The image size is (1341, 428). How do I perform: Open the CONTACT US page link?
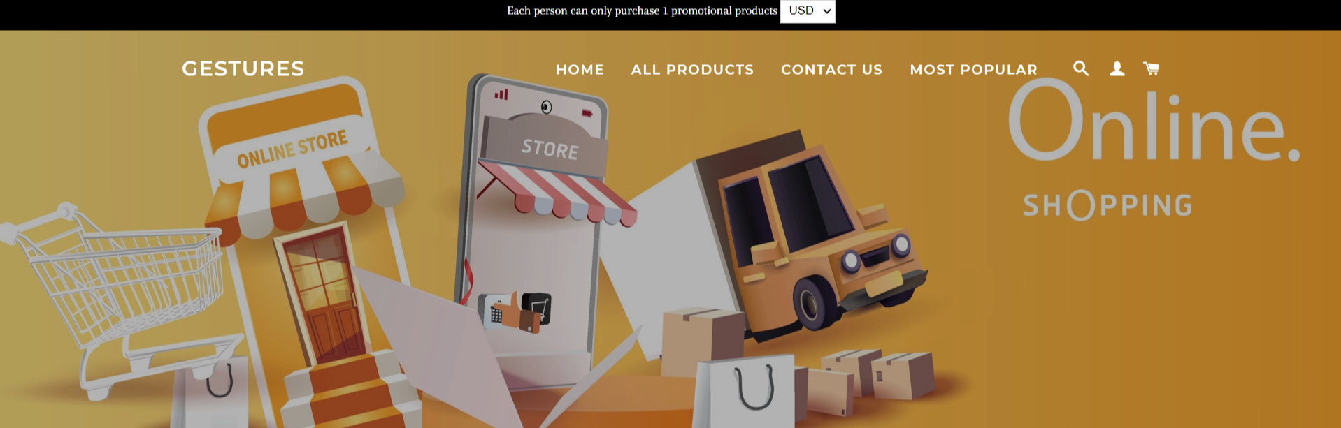[x=832, y=70]
